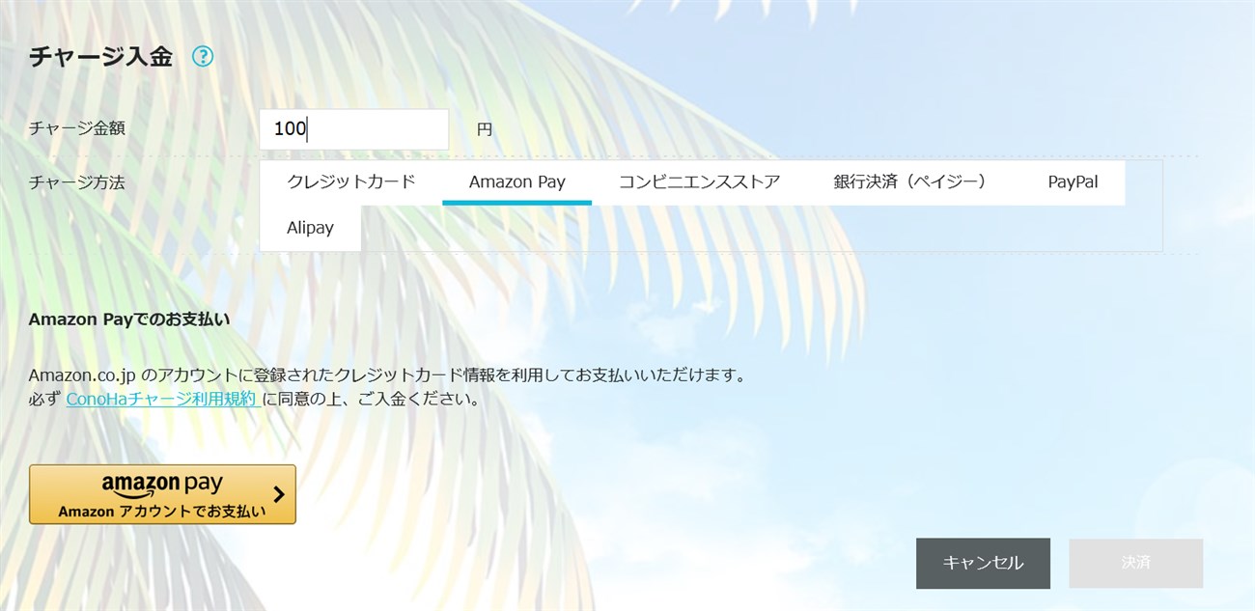Click the 円 unit label
The image size is (1255, 611).
pyautogui.click(x=485, y=129)
